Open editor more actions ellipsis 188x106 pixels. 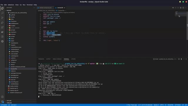(186, 8)
